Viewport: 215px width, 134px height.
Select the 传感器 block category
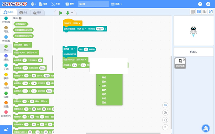[6, 39]
